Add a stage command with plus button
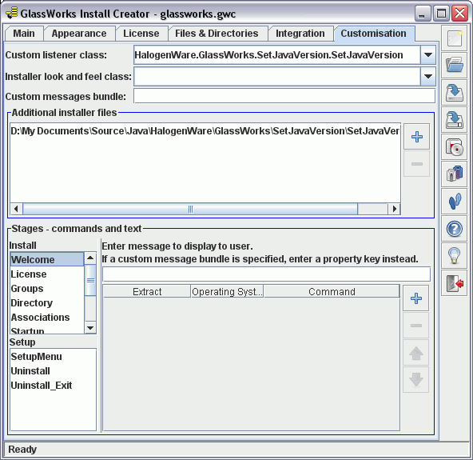The height and width of the screenshot is (460, 473). tap(416, 298)
